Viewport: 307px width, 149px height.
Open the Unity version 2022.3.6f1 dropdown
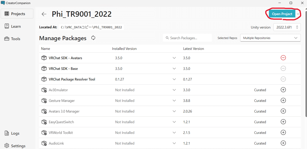tap(287, 27)
